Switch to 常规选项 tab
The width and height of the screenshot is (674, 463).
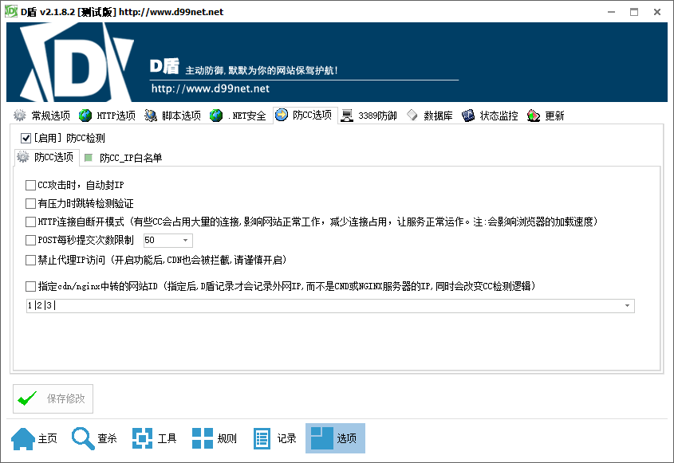point(42,115)
